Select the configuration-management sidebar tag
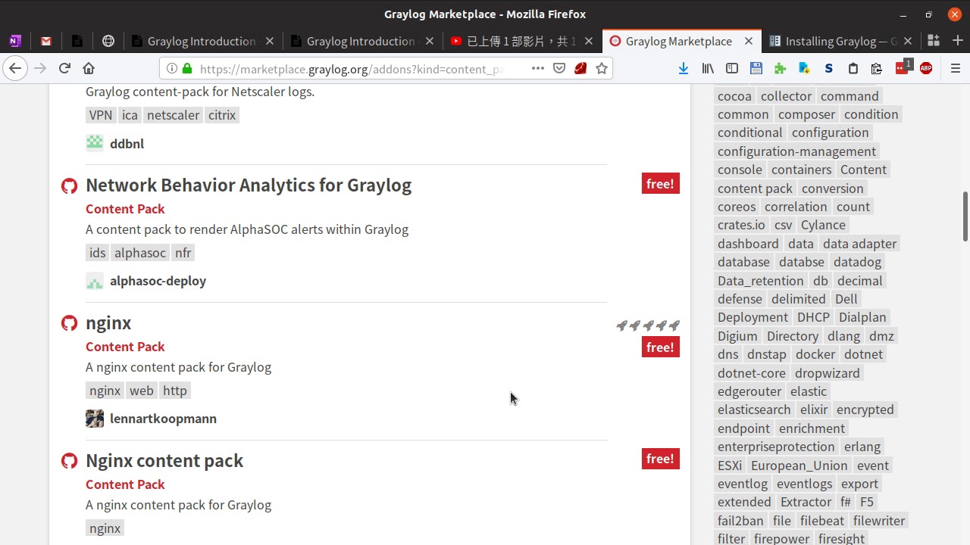Screen dimensions: 970x545 point(796,151)
